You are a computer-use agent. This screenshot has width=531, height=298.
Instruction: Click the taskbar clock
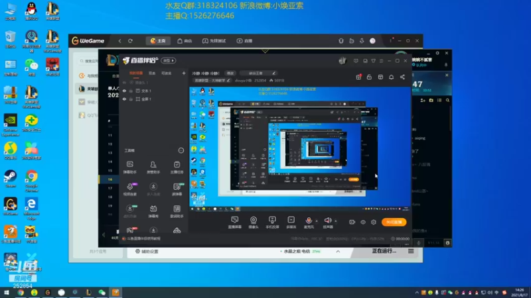519,293
